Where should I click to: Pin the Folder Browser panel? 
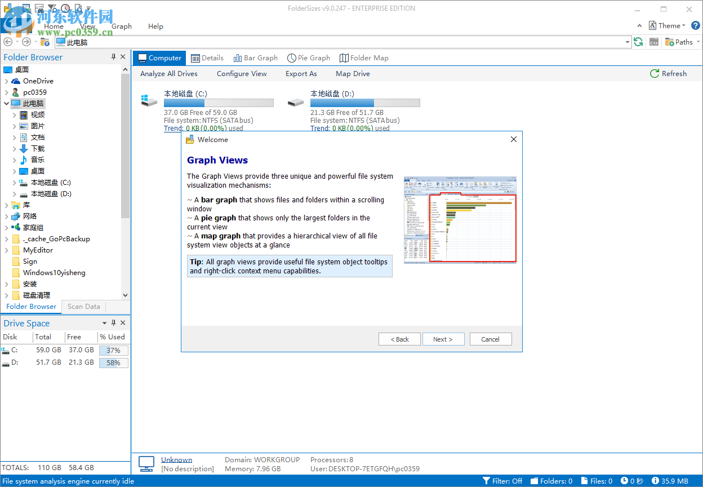[x=114, y=56]
